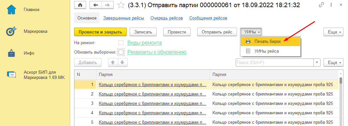Move row down with down arrow button
Viewport: 348px width, 126px height.
(122, 62)
